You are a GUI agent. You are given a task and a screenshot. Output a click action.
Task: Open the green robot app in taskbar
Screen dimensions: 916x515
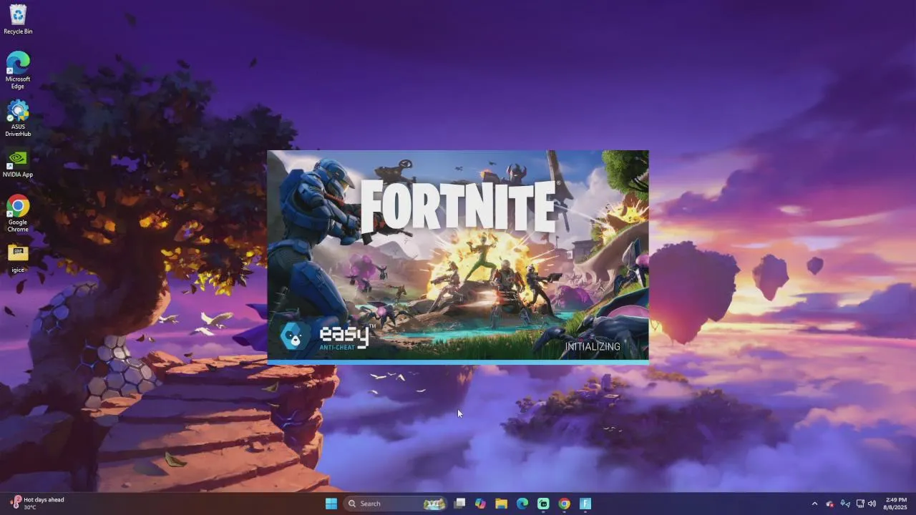click(x=543, y=504)
